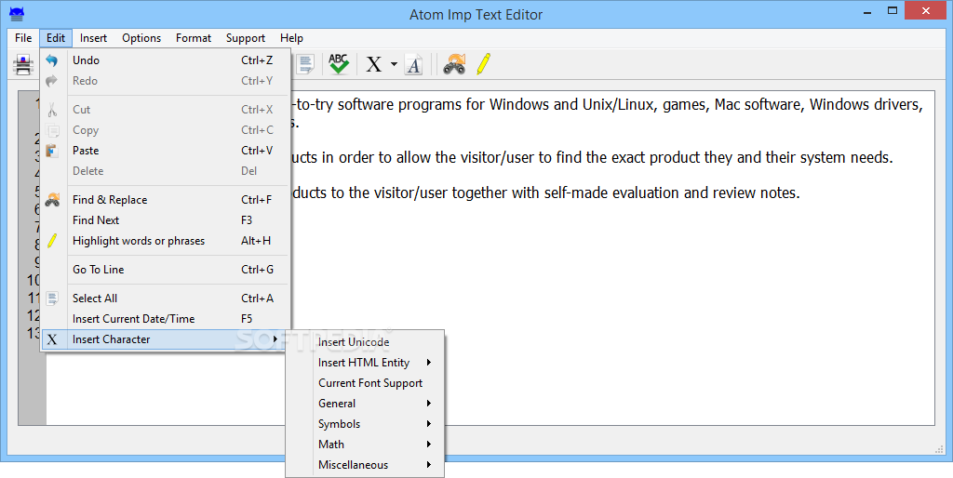Expand the Symbols submenu

point(365,424)
